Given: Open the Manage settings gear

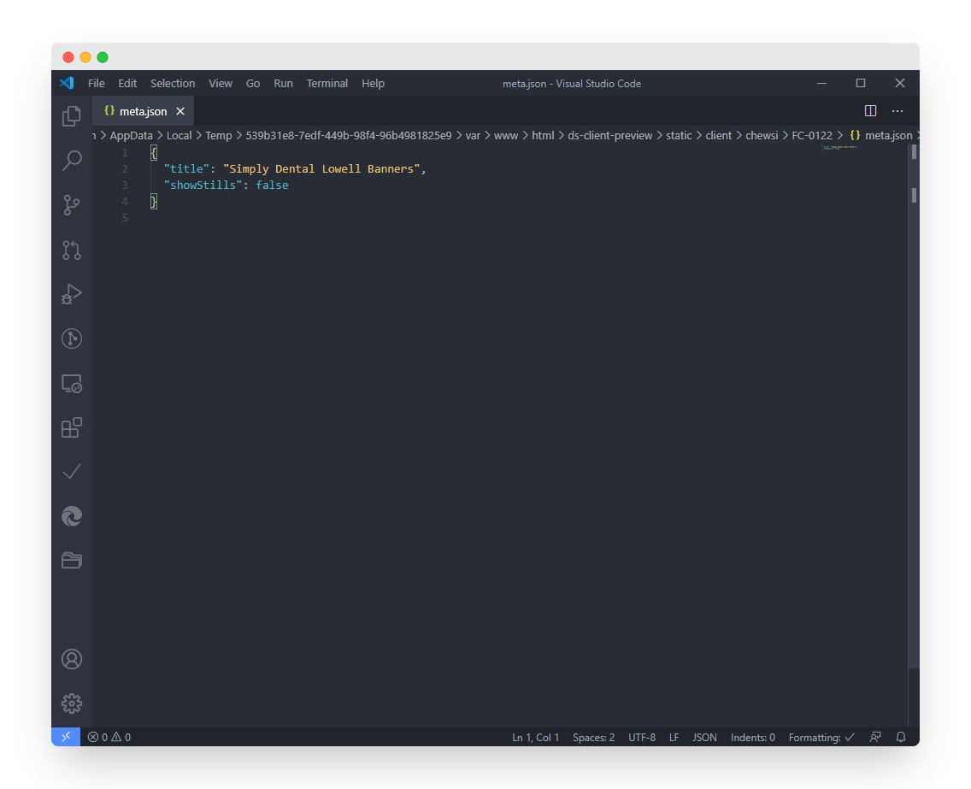Looking at the screenshot, I should (x=71, y=703).
